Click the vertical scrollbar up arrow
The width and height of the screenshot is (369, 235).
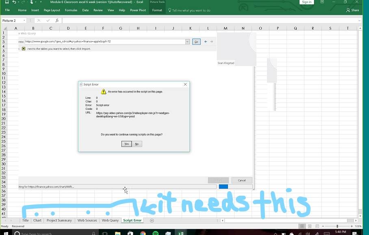coord(360,28)
